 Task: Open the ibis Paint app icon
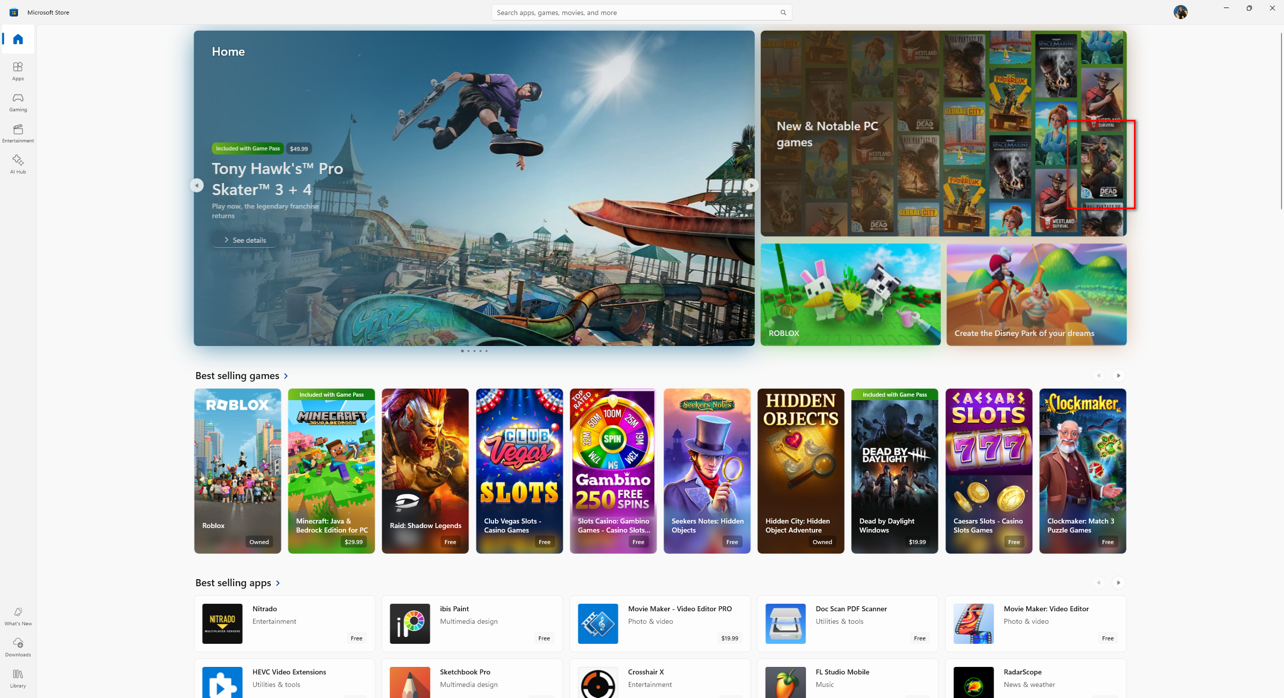point(410,623)
